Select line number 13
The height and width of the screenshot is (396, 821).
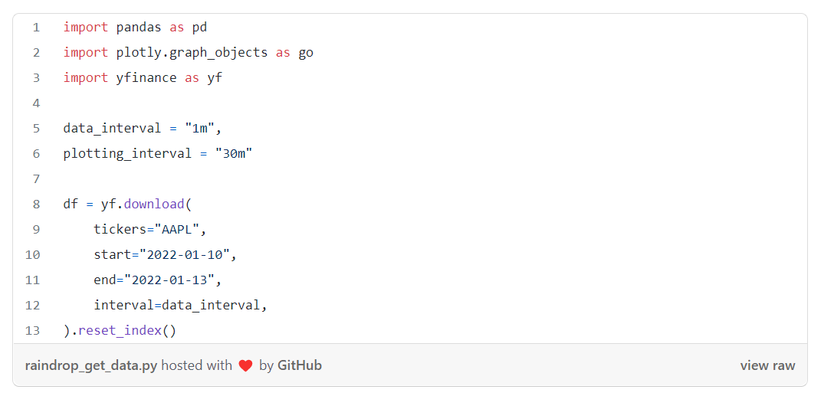click(32, 331)
